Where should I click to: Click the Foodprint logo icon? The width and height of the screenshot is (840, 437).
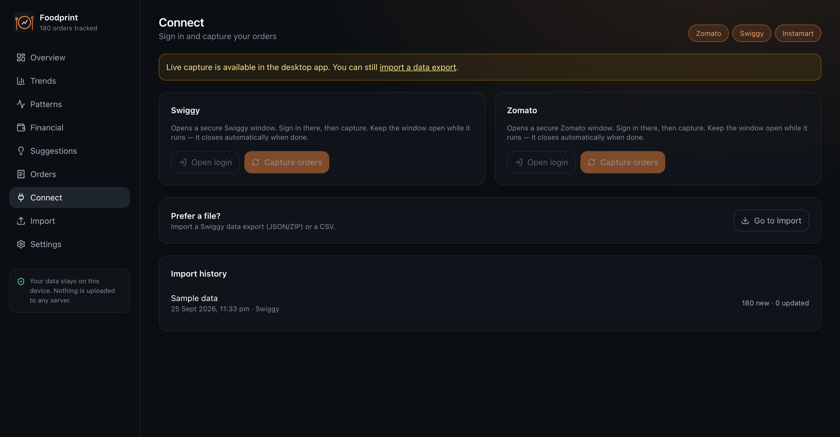click(x=24, y=22)
